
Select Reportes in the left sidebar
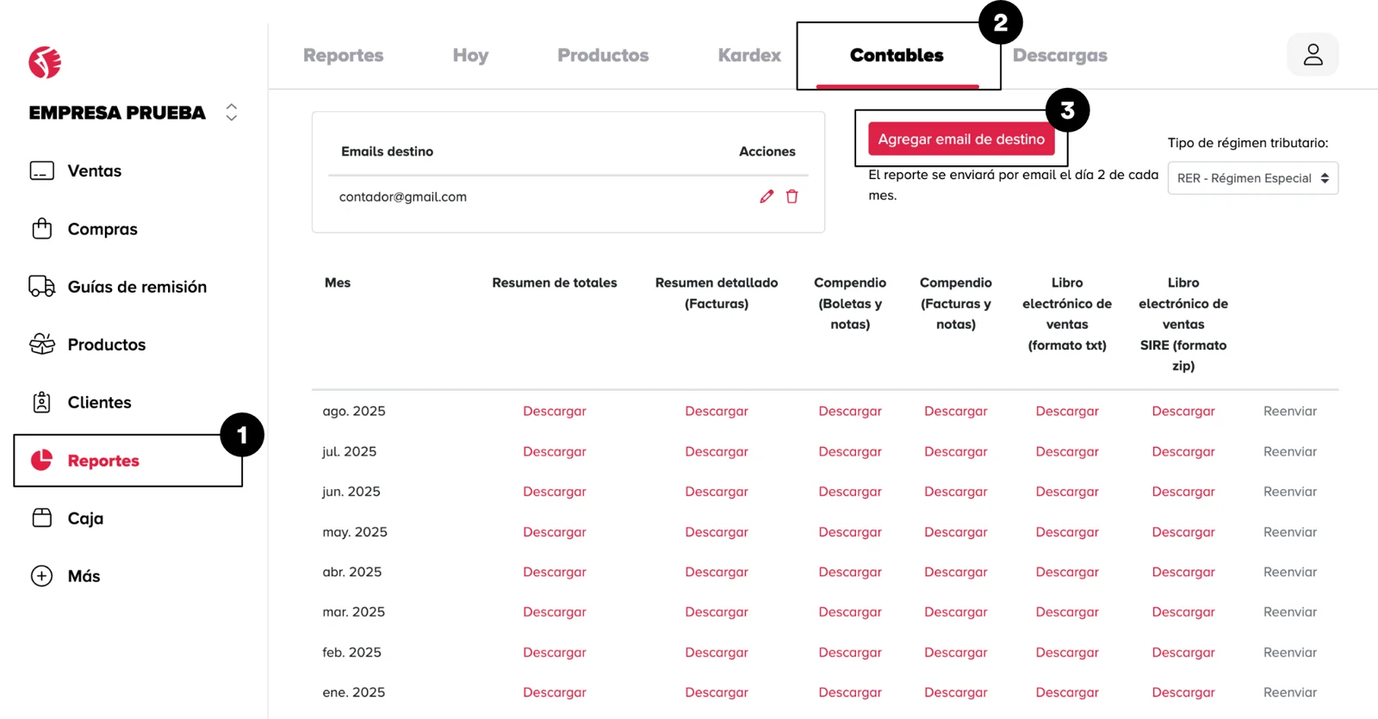tap(103, 461)
